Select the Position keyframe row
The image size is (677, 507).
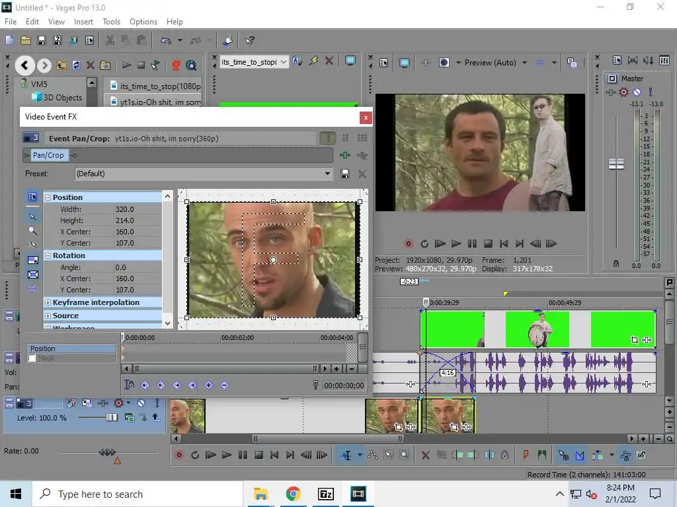[x=71, y=349]
